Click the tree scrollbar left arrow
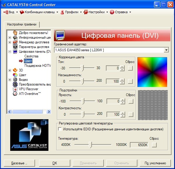Screen dimensions: 175x169 (x=10, y=112)
